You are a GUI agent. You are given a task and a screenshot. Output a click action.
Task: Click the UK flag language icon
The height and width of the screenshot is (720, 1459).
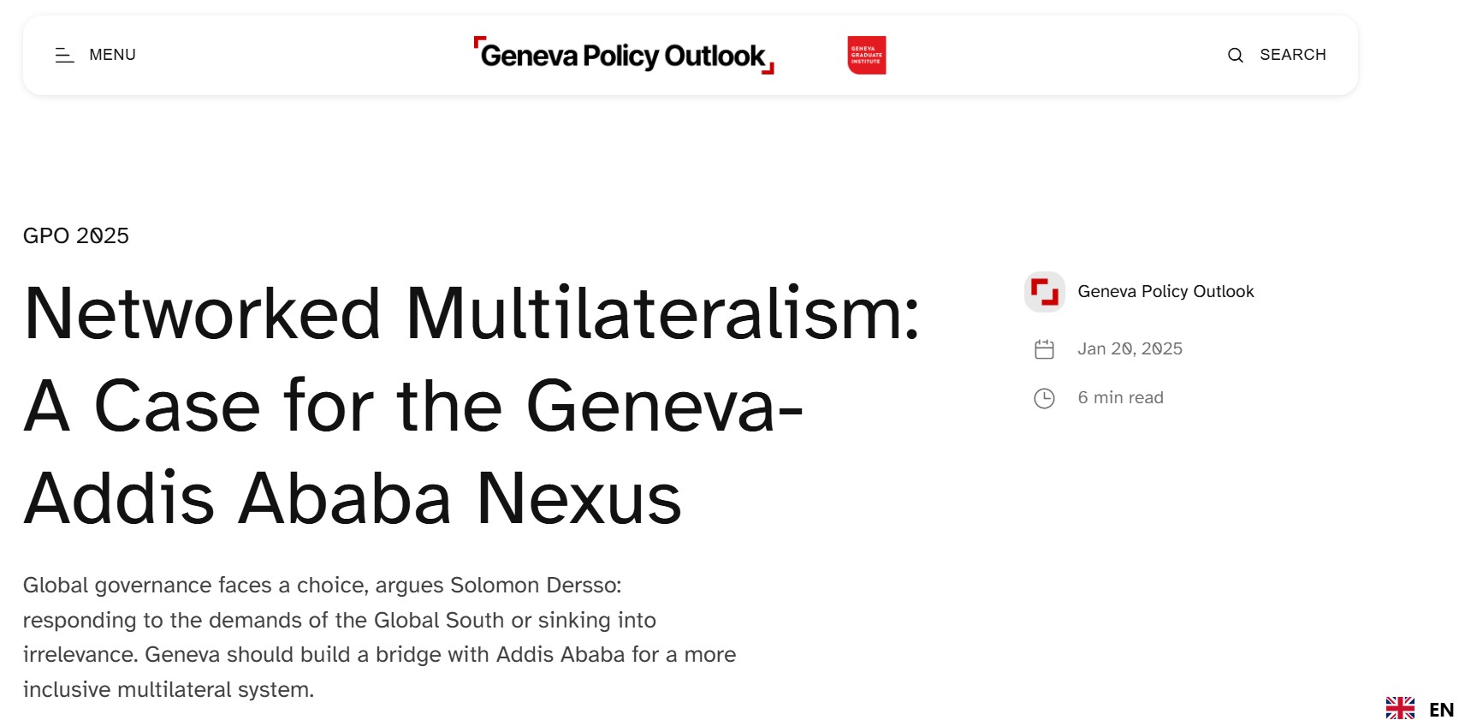click(x=1400, y=709)
